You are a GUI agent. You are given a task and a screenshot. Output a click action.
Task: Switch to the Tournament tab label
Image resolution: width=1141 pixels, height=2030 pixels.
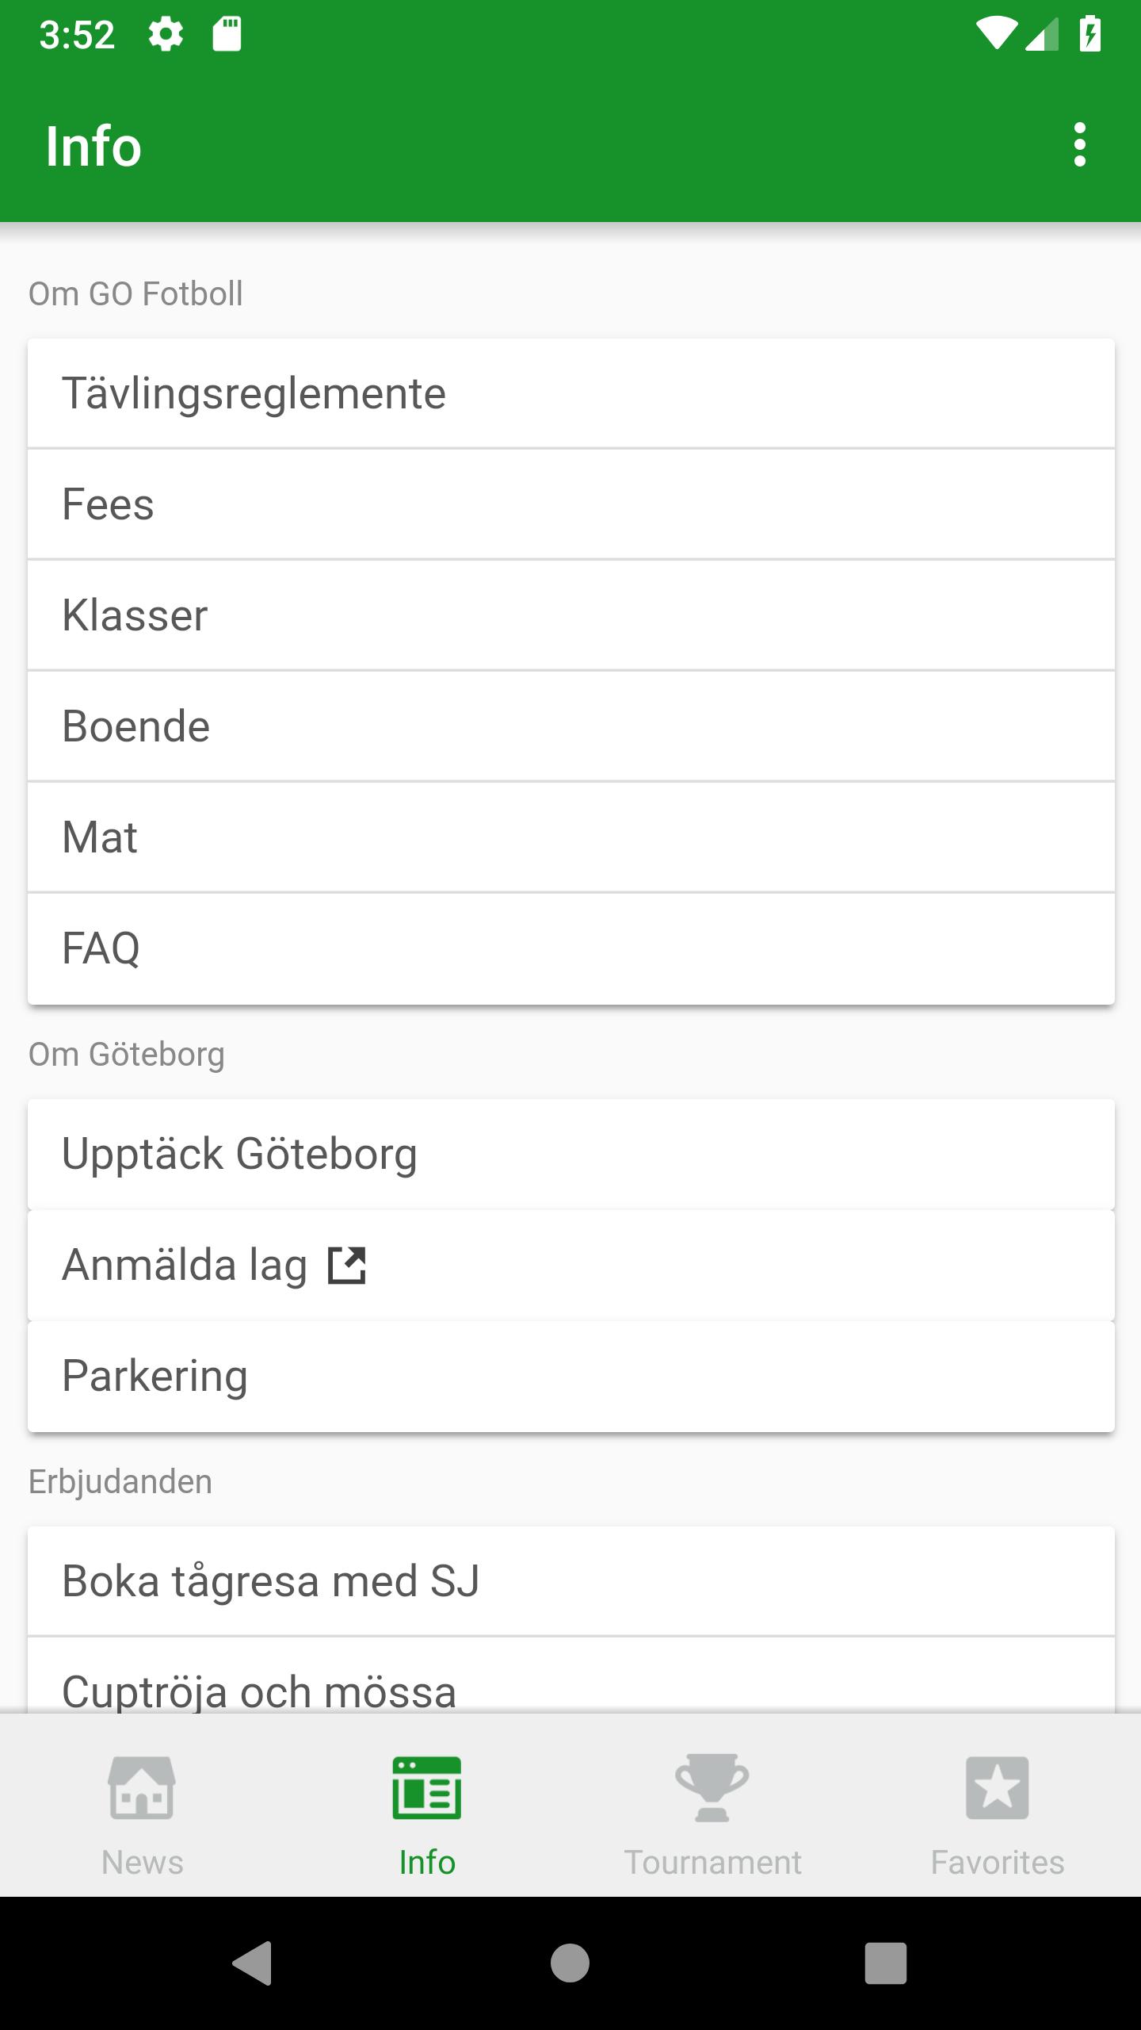(x=712, y=1862)
